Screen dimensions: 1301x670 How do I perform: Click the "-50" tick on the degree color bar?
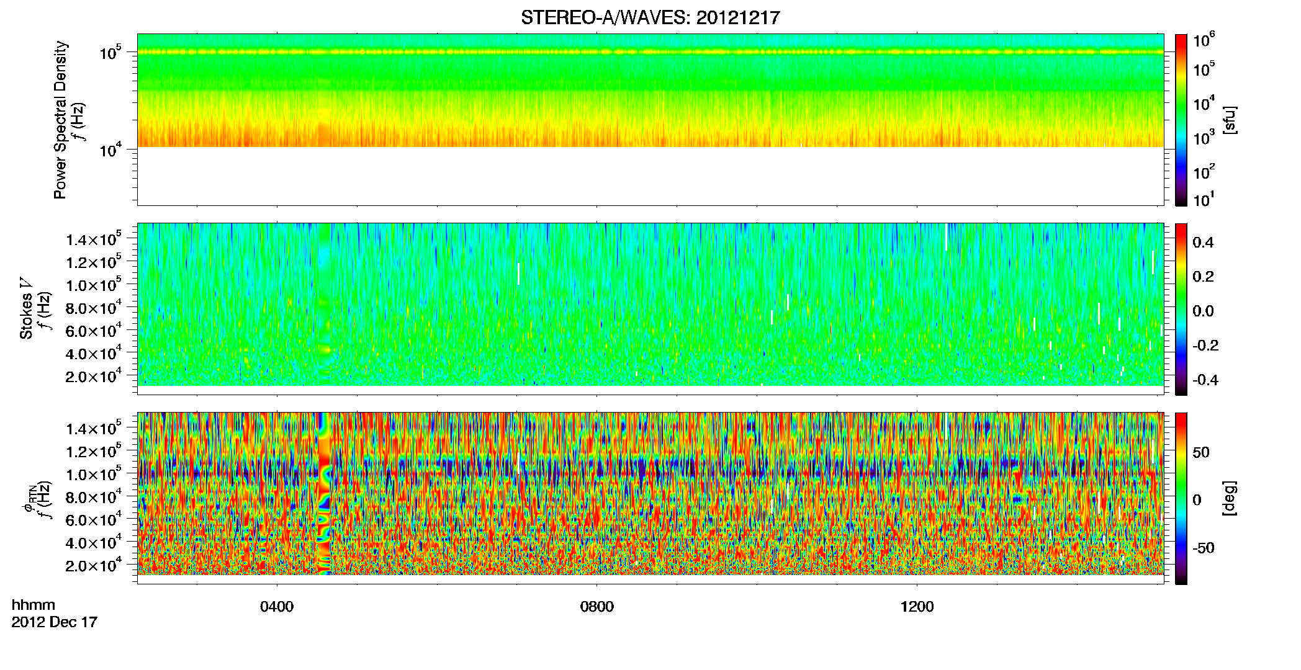(x=1204, y=548)
